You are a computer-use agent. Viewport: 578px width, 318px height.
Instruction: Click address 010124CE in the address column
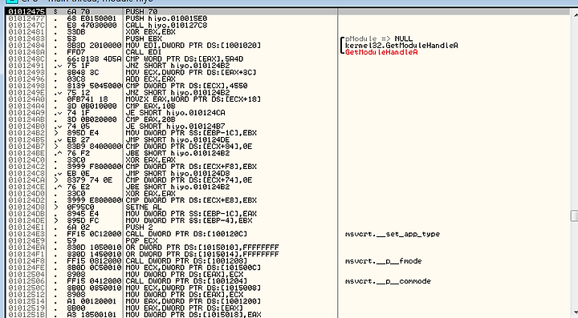(26, 187)
